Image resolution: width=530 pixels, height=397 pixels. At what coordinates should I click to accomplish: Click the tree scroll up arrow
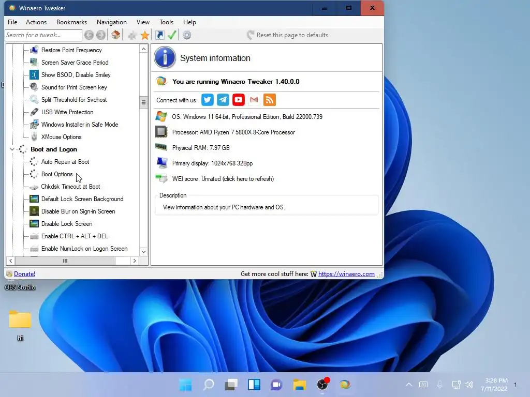pyautogui.click(x=144, y=49)
